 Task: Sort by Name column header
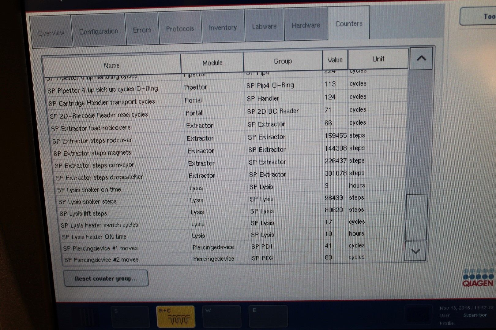[112, 65]
